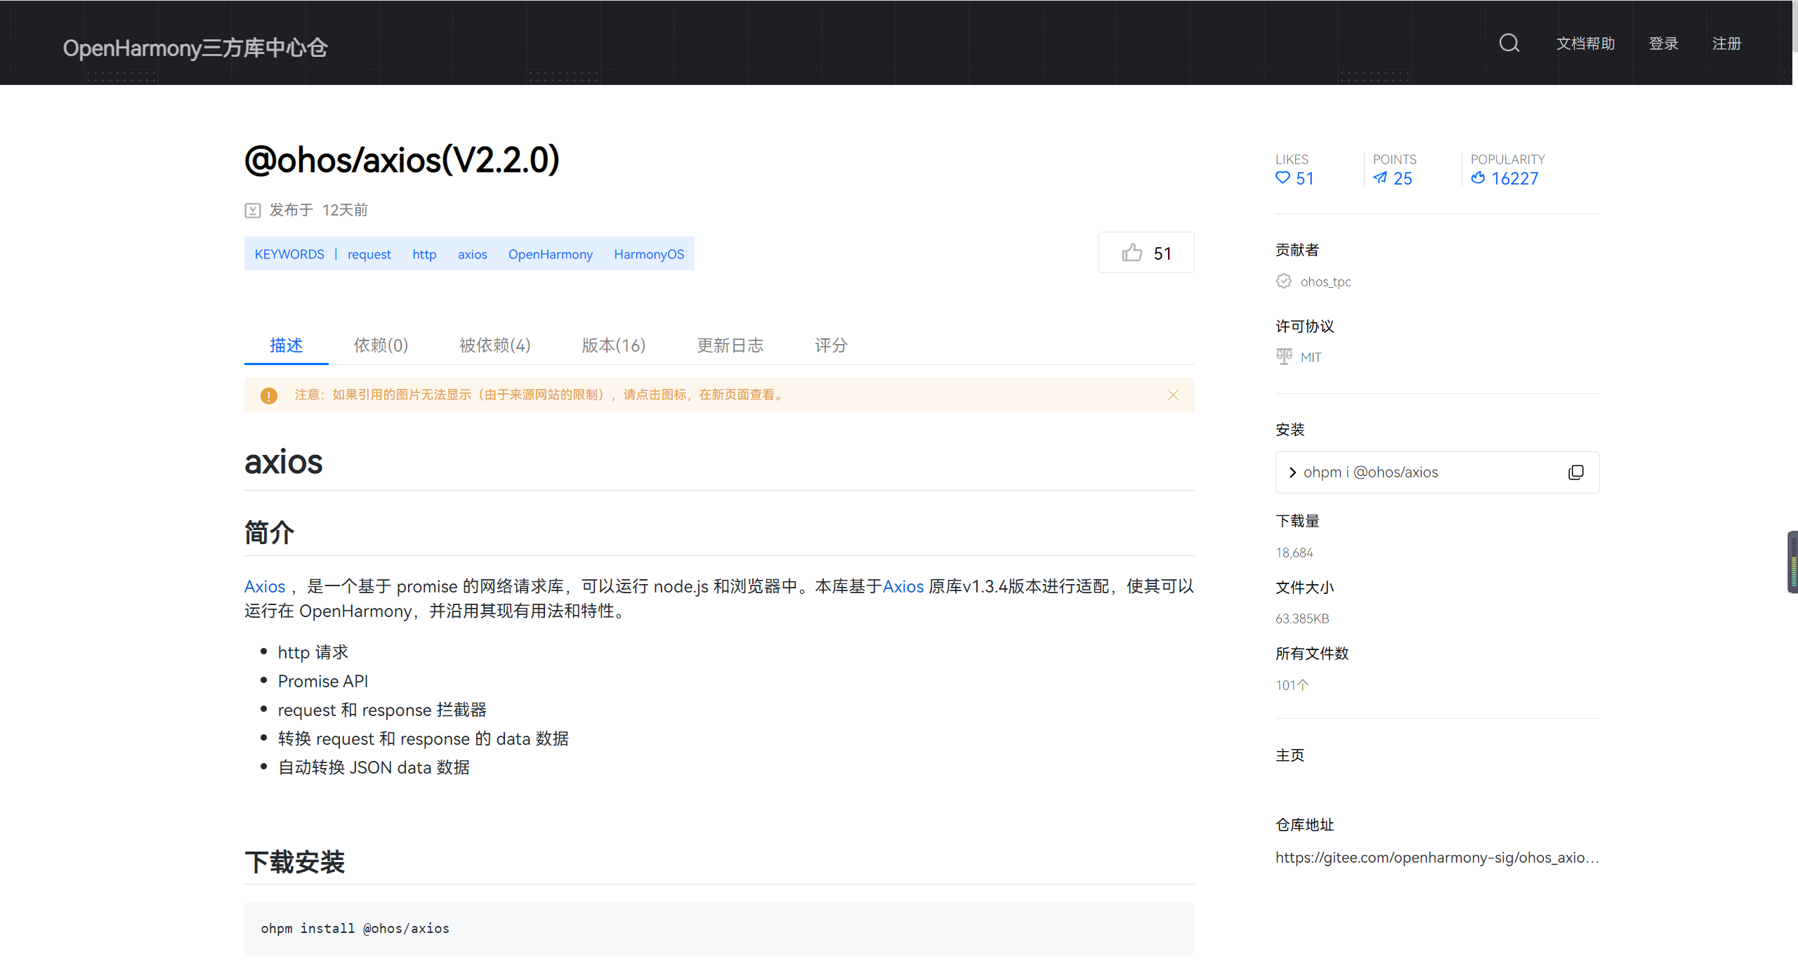
Task: Click the 登录 login link
Action: [x=1663, y=44]
